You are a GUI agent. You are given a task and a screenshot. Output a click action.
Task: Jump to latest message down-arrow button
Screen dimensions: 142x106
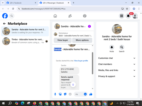click(x=73, y=85)
